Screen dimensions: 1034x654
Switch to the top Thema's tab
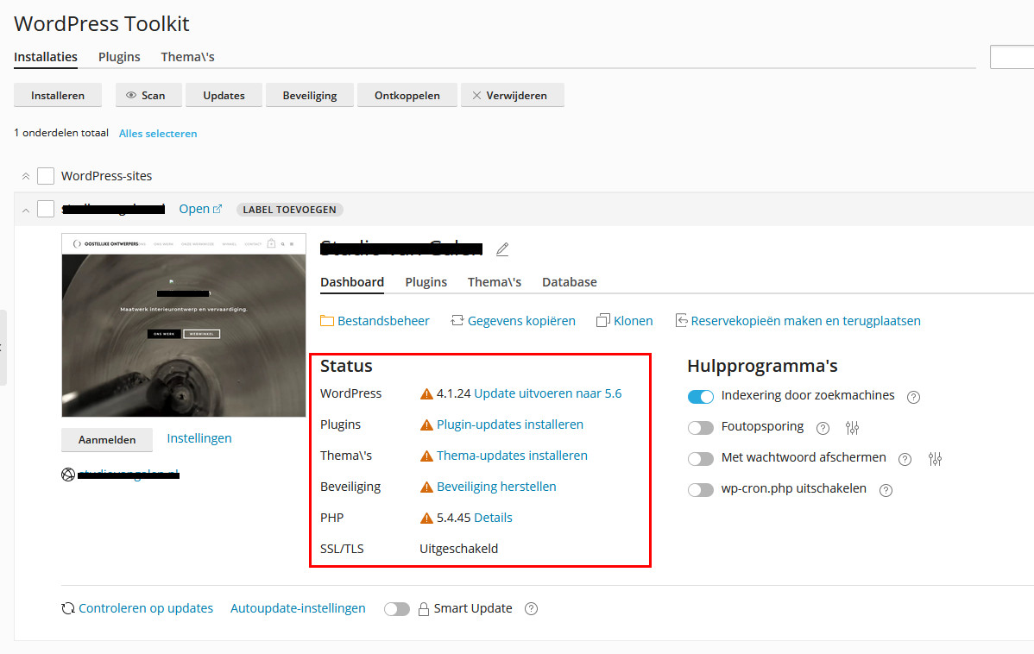(188, 57)
